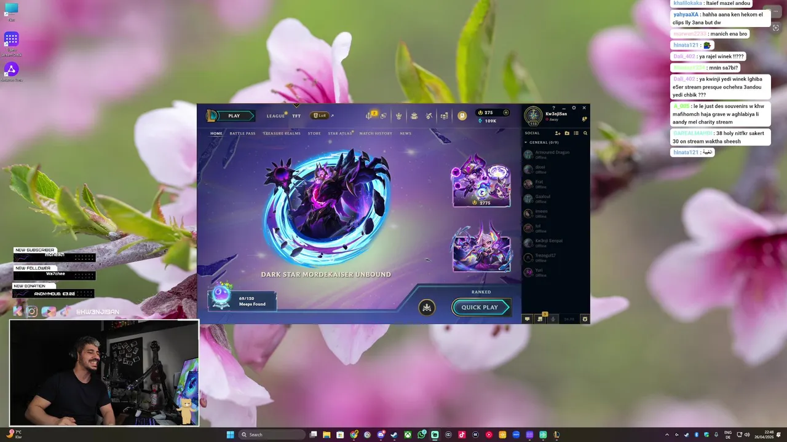Collapse the GENERAL (0/9) friends group

(x=541, y=142)
